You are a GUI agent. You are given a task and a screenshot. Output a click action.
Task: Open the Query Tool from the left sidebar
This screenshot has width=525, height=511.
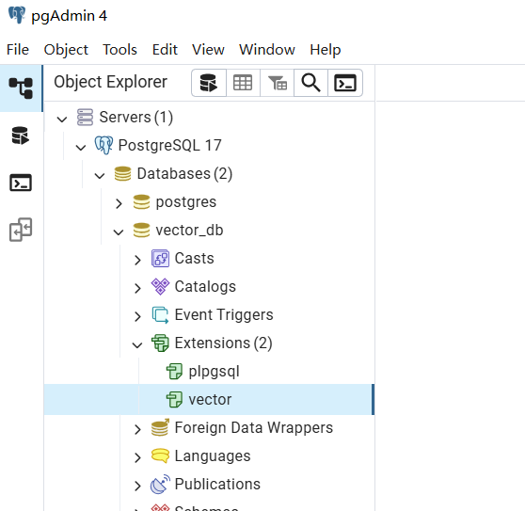tap(21, 136)
